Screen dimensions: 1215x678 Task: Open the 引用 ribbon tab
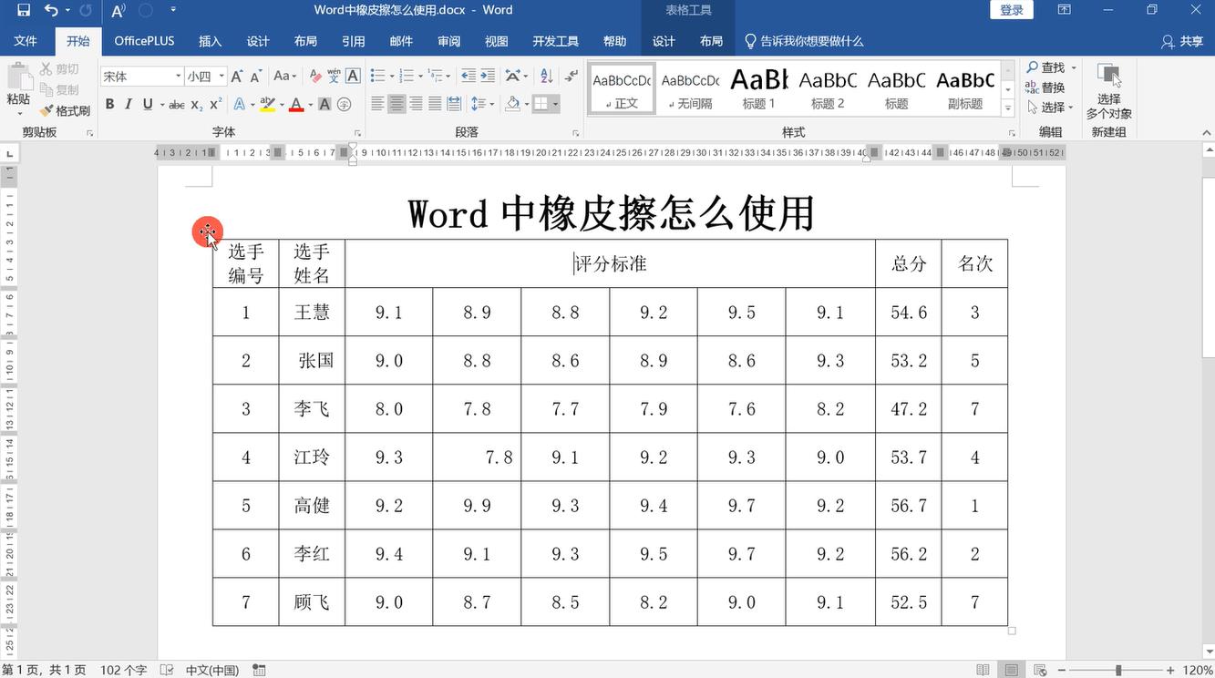(354, 41)
